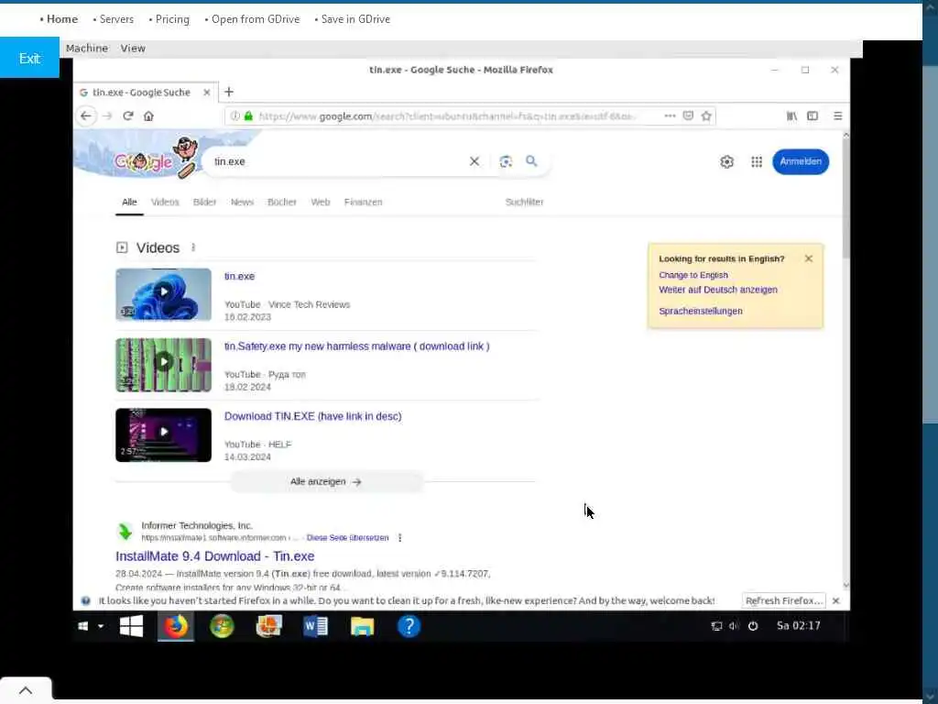
Task: Click the Exit button
Action: [29, 58]
